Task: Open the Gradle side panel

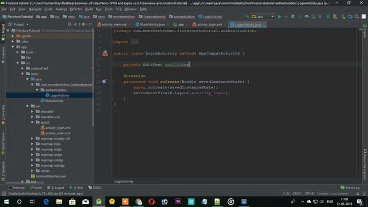Action: 365,30
